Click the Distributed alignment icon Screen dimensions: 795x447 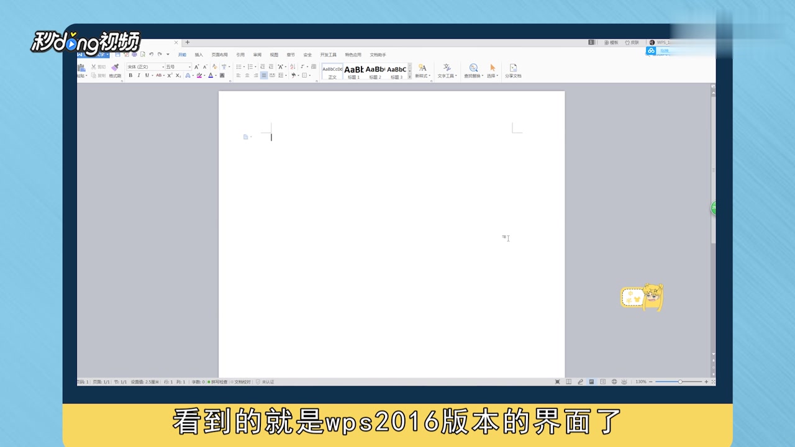(x=272, y=75)
